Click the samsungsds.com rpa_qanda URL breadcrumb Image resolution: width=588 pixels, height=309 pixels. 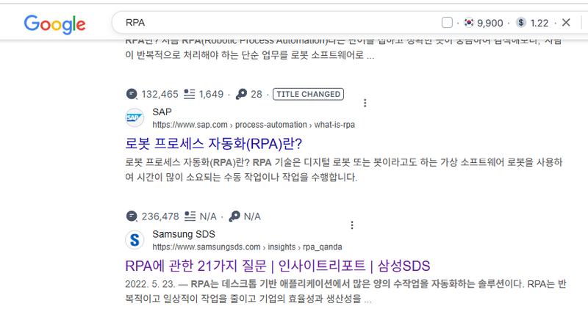pyautogui.click(x=247, y=247)
